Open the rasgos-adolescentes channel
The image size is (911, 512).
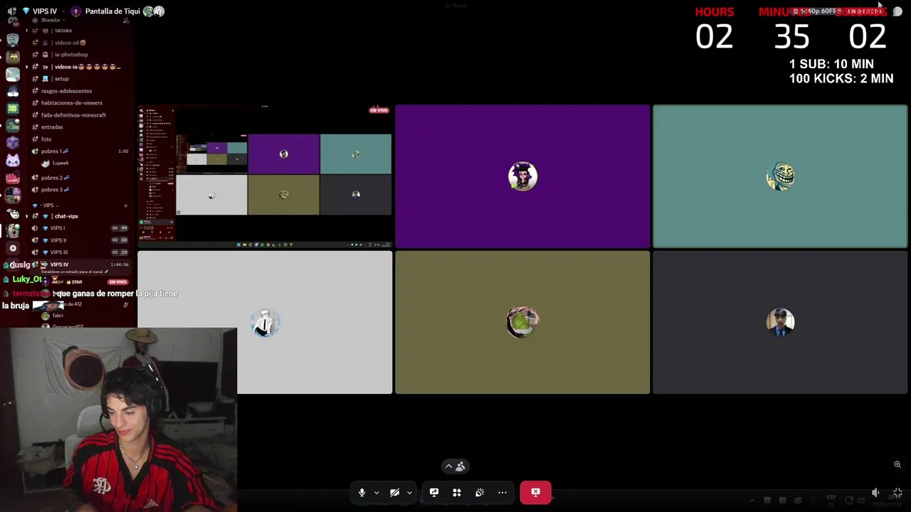[80, 91]
